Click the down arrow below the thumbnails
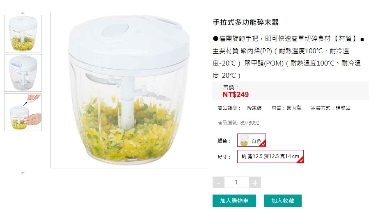 click(x=23, y=173)
